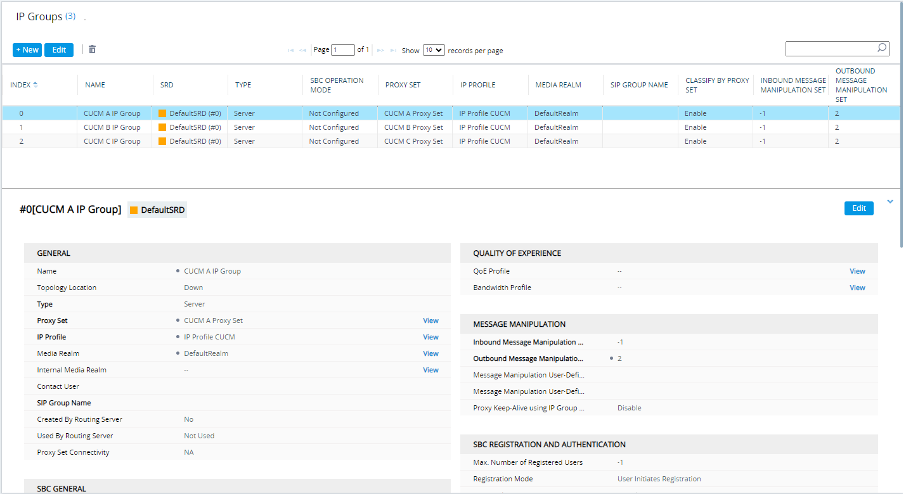The width and height of the screenshot is (906, 494).
Task: Sort by PROXY SET column header
Action: 403,85
